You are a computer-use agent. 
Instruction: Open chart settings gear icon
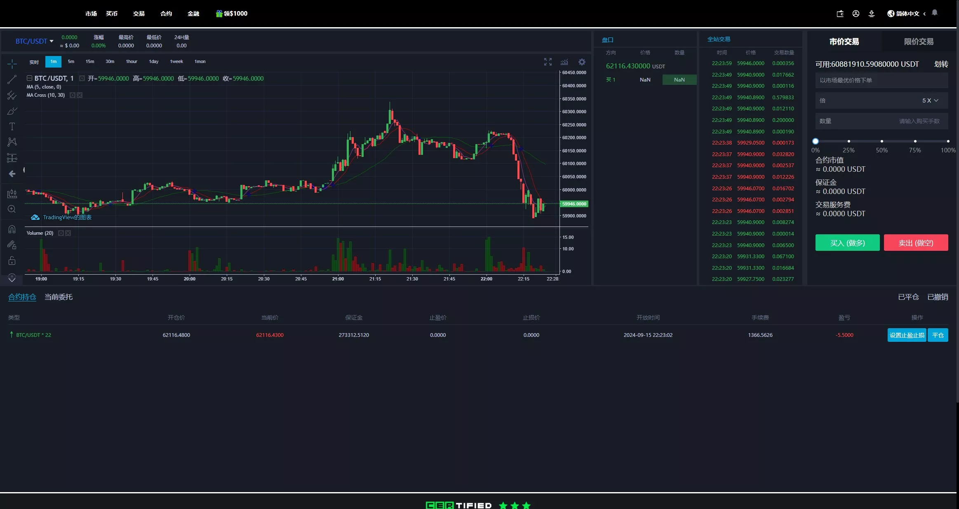582,62
